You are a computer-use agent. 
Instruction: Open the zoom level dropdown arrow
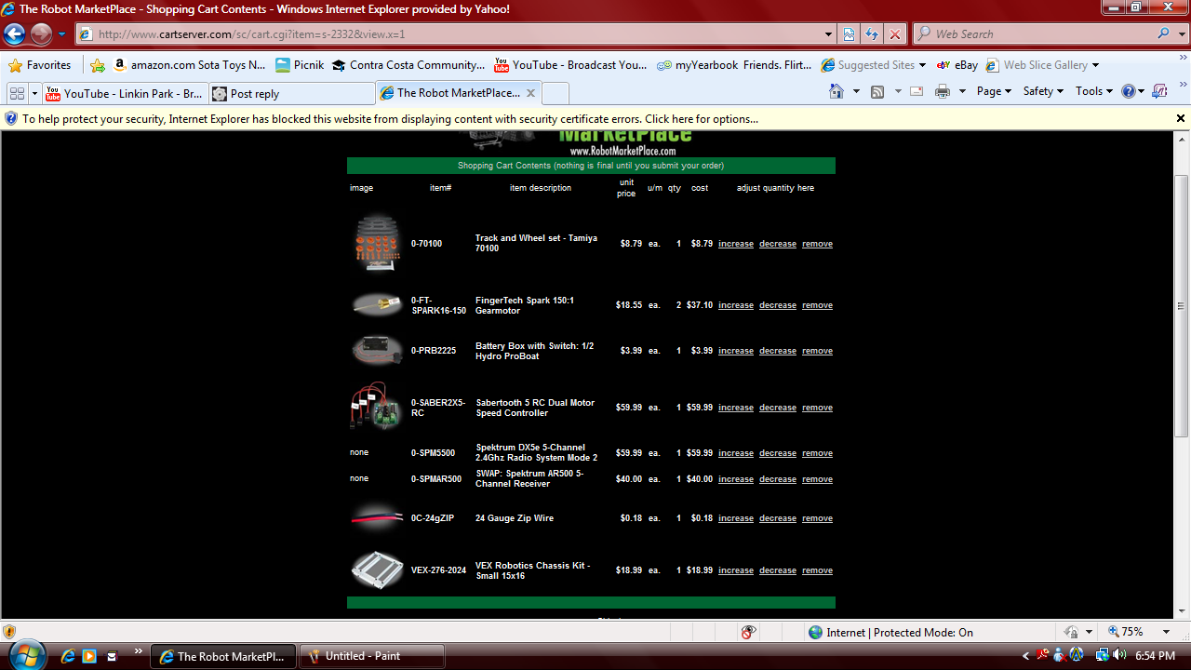[x=1165, y=632]
